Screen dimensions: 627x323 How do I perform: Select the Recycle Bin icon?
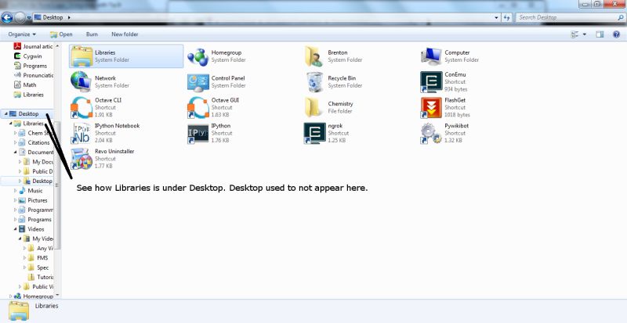pyautogui.click(x=315, y=82)
